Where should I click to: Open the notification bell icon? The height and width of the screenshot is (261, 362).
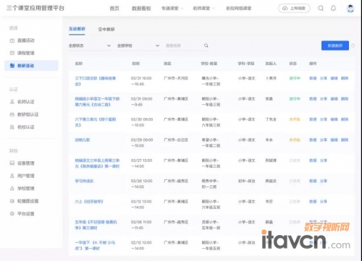pos(333,8)
